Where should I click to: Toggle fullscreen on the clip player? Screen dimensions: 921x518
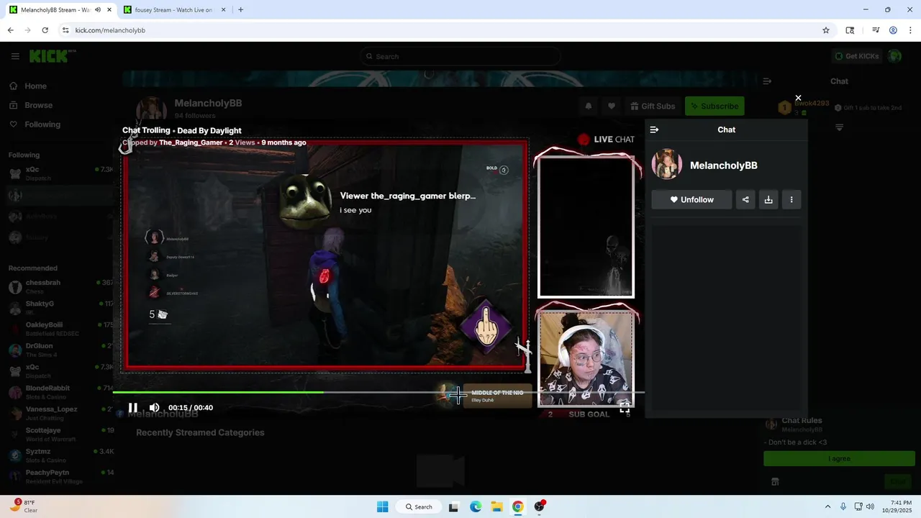pyautogui.click(x=625, y=407)
